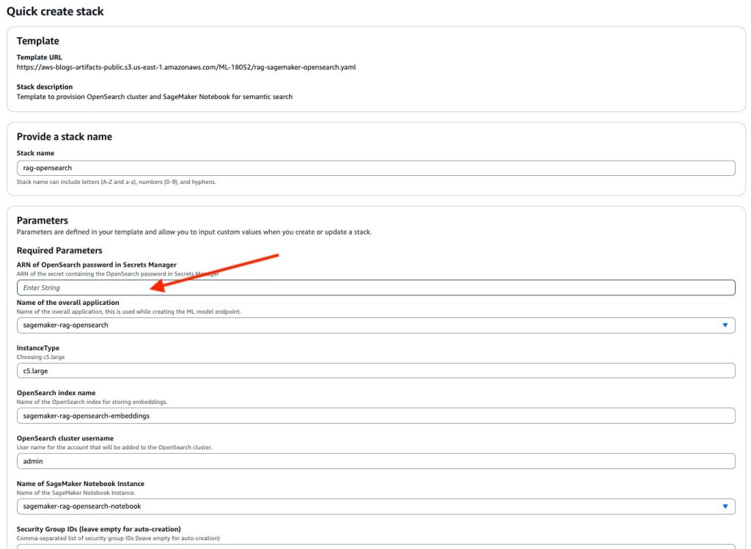Click the 'InstanceType' label
The image size is (751, 549).
pyautogui.click(x=38, y=348)
